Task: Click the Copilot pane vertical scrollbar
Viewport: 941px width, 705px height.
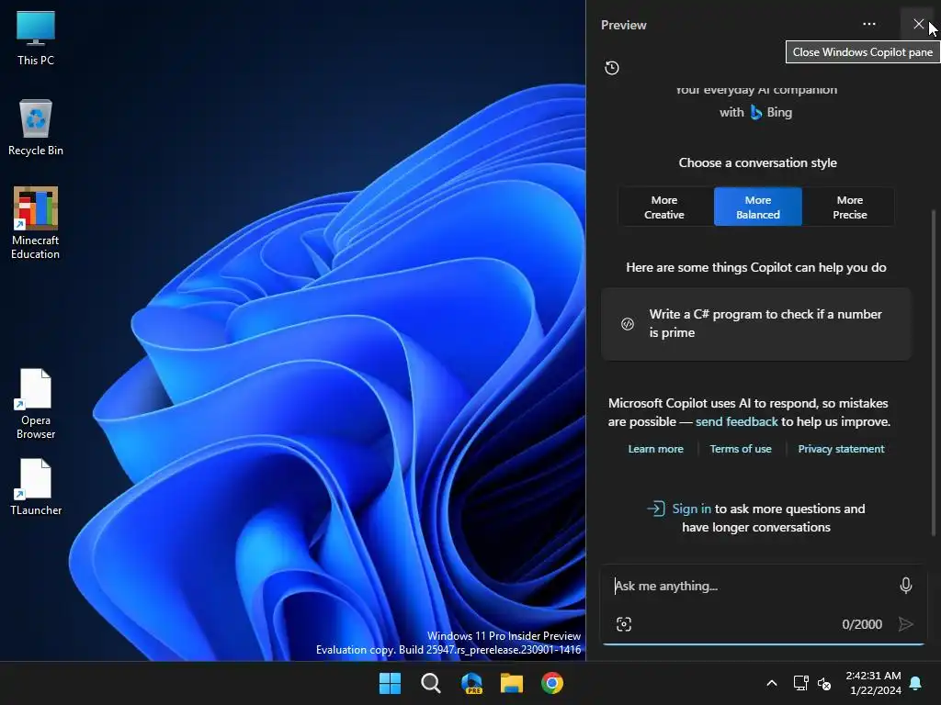Action: coord(934,372)
